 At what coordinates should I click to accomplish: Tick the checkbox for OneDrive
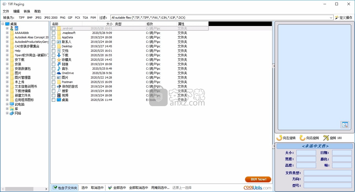click(x=53, y=73)
